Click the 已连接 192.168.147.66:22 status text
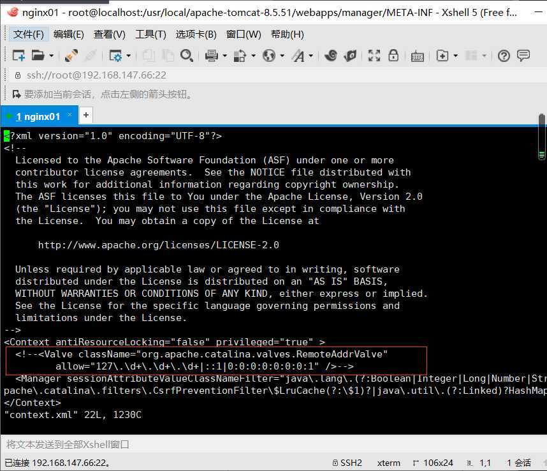 [58, 463]
